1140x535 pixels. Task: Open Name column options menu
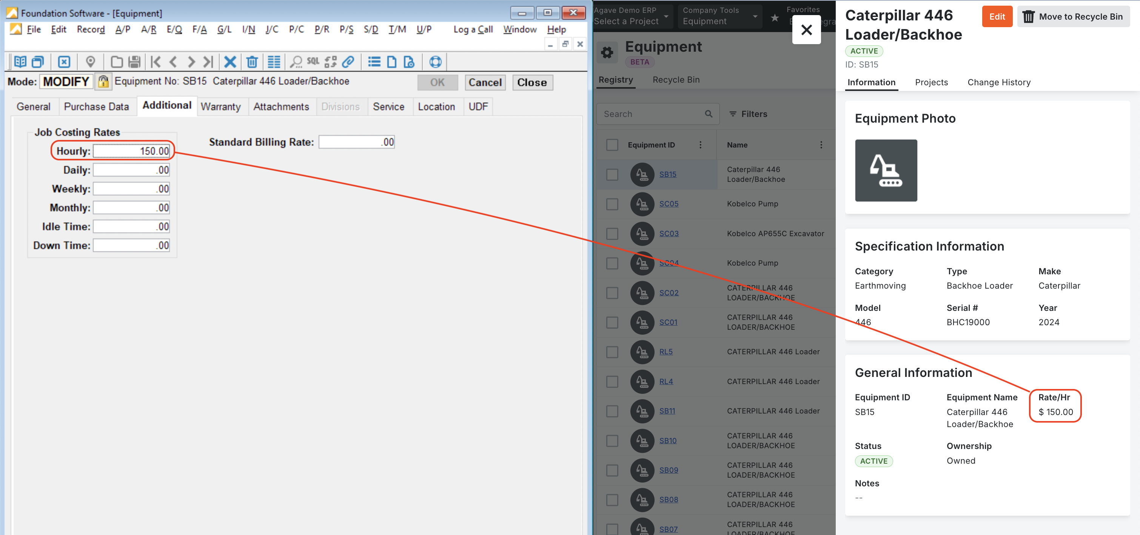click(821, 145)
